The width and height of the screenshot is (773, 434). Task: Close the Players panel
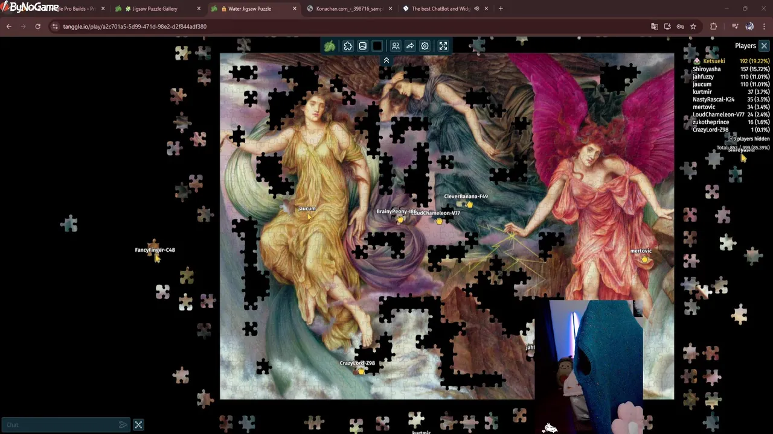pyautogui.click(x=764, y=46)
